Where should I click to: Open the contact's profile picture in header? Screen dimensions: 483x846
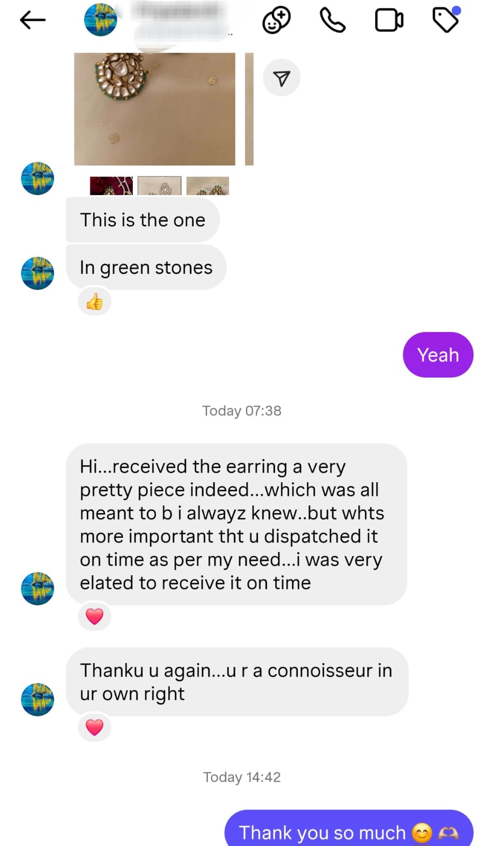point(101,20)
